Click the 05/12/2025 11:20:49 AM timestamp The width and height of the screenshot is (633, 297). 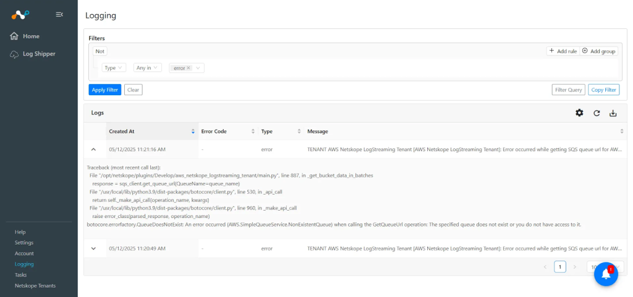tap(137, 249)
